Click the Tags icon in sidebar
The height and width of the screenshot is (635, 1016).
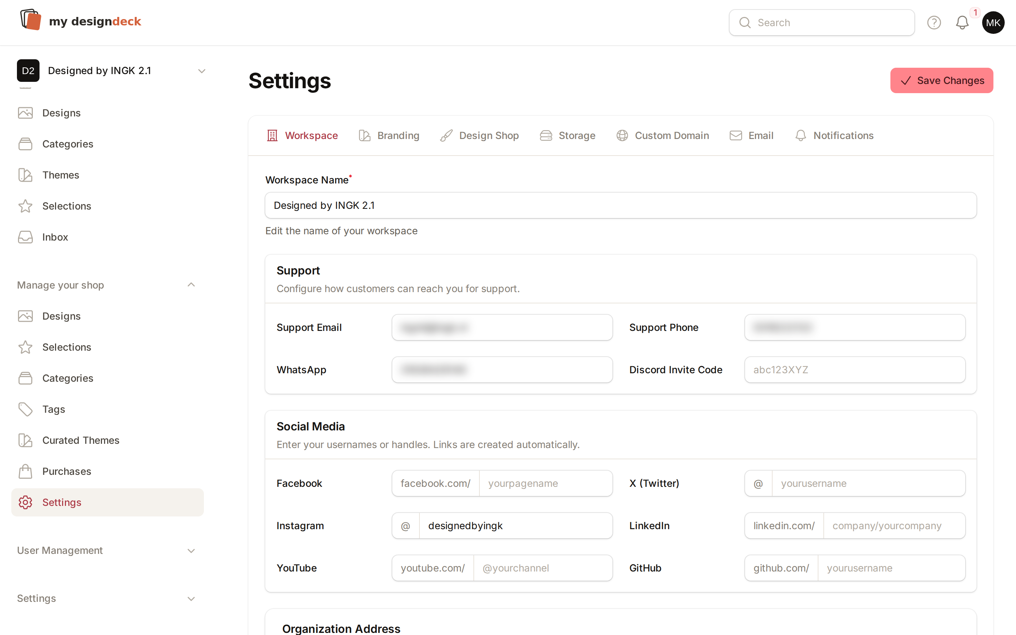coord(25,410)
